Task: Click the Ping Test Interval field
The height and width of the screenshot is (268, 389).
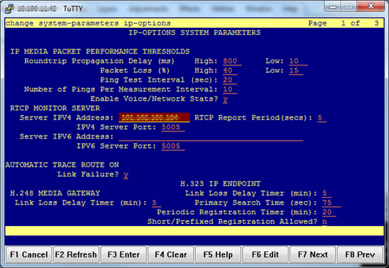Action: (231, 80)
